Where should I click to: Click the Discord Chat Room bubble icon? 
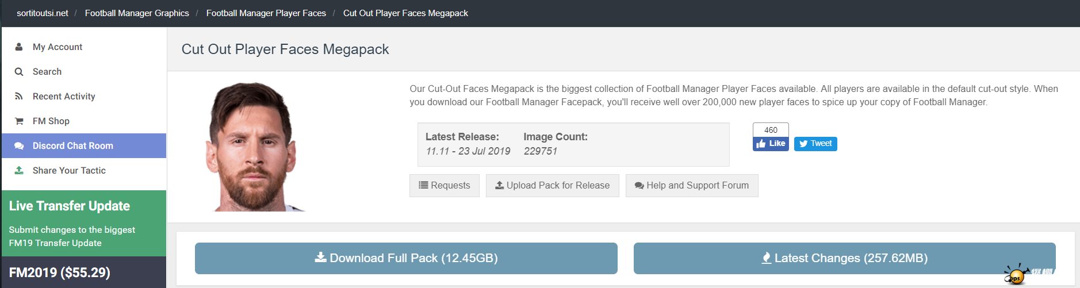click(x=19, y=146)
